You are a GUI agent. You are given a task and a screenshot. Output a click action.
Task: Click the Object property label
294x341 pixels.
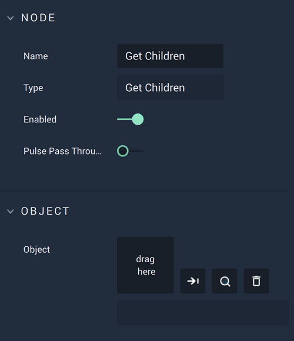pos(36,250)
